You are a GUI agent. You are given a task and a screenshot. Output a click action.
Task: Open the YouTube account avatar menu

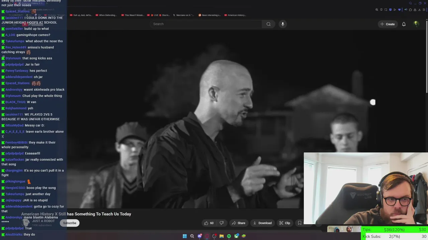coord(416,24)
